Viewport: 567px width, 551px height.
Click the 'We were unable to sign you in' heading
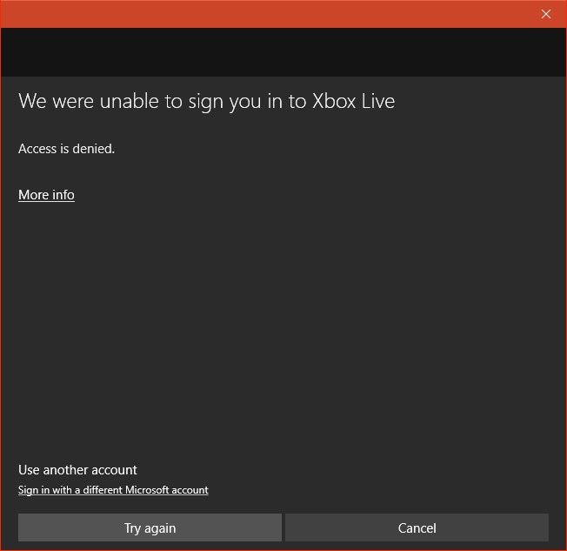tap(206, 101)
